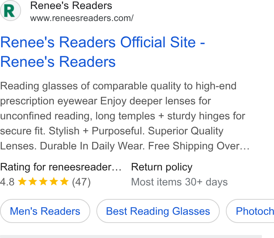The height and width of the screenshot is (238, 274).
Task: Open the Best Reading Glasses chip
Action: tap(158, 211)
